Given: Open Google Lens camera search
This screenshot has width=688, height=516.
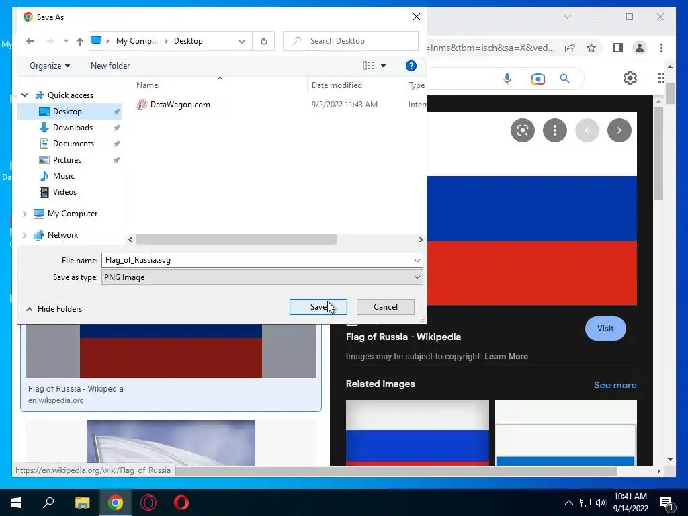Looking at the screenshot, I should tap(537, 79).
